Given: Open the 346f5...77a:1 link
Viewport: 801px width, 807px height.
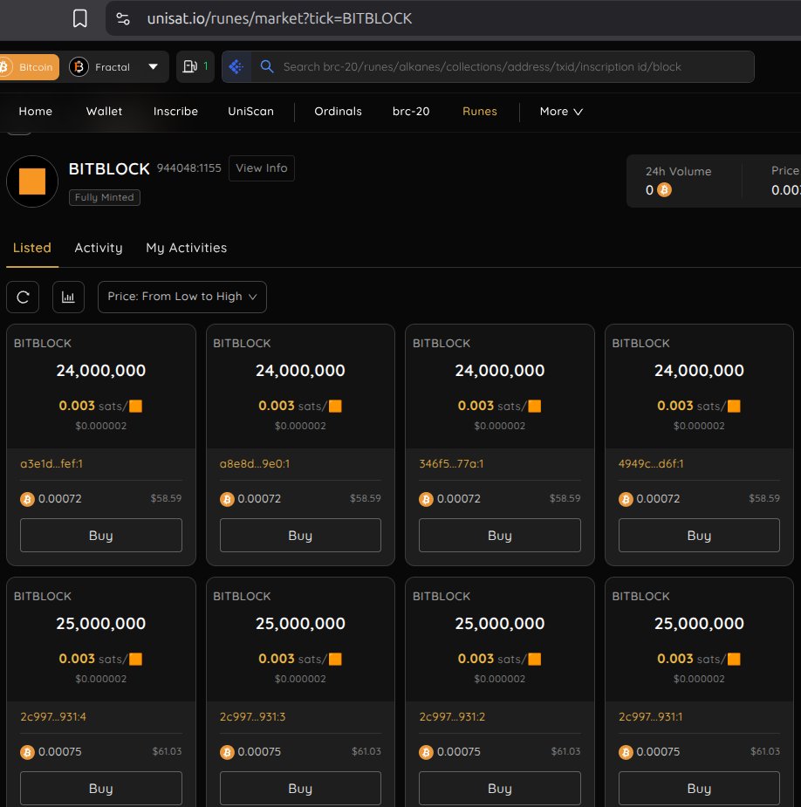Looking at the screenshot, I should pos(451,464).
